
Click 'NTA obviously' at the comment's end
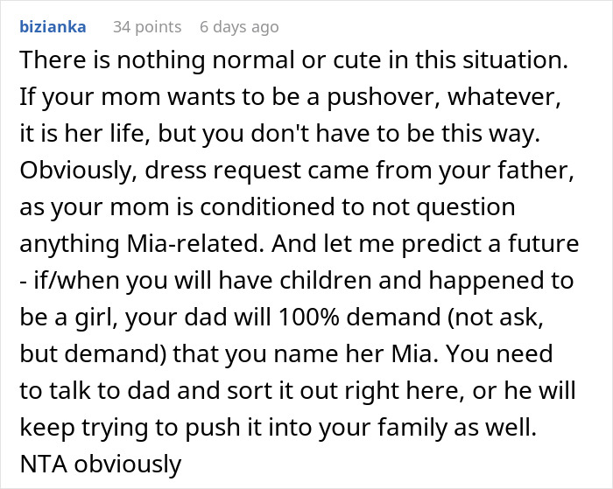tap(99, 464)
